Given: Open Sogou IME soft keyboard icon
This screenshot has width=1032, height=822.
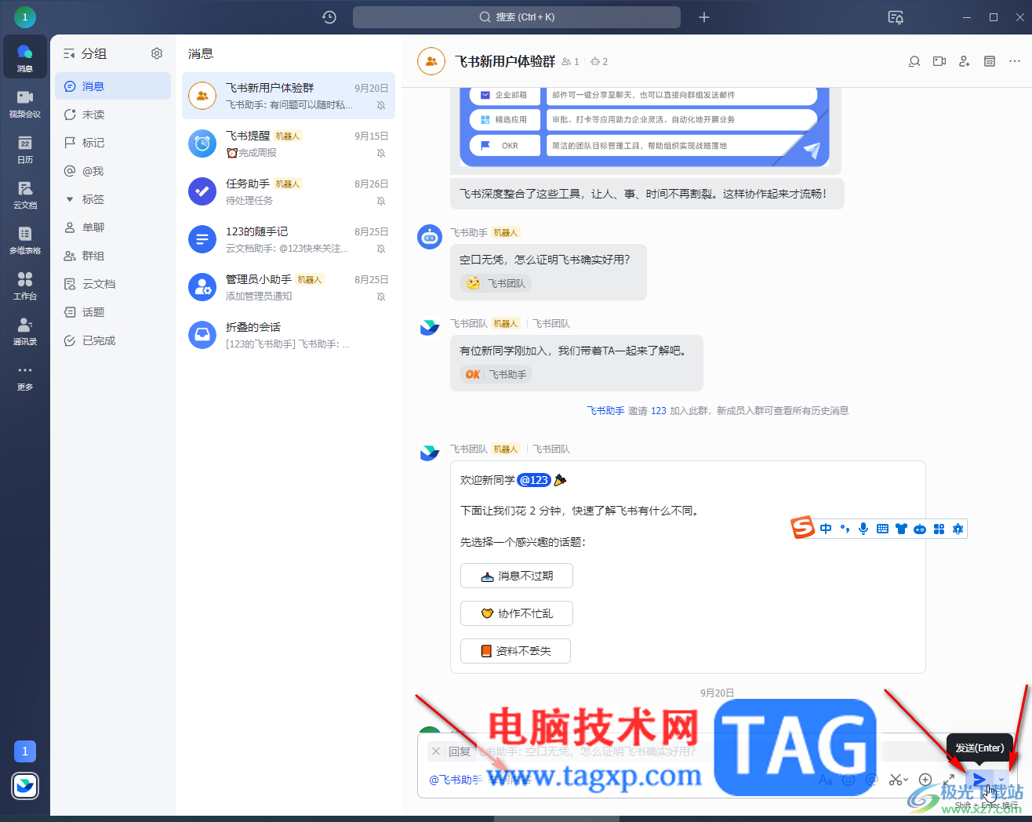Looking at the screenshot, I should click(x=882, y=529).
